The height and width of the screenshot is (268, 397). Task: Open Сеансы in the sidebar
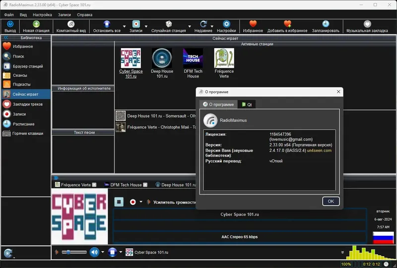(26, 75)
